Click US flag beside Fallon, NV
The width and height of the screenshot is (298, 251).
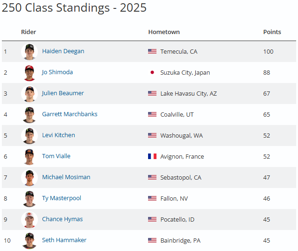coord(152,198)
